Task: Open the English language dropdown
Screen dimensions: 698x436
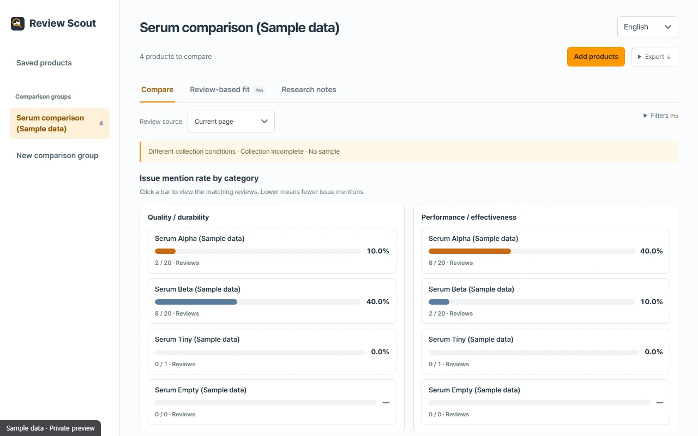Action: point(647,27)
